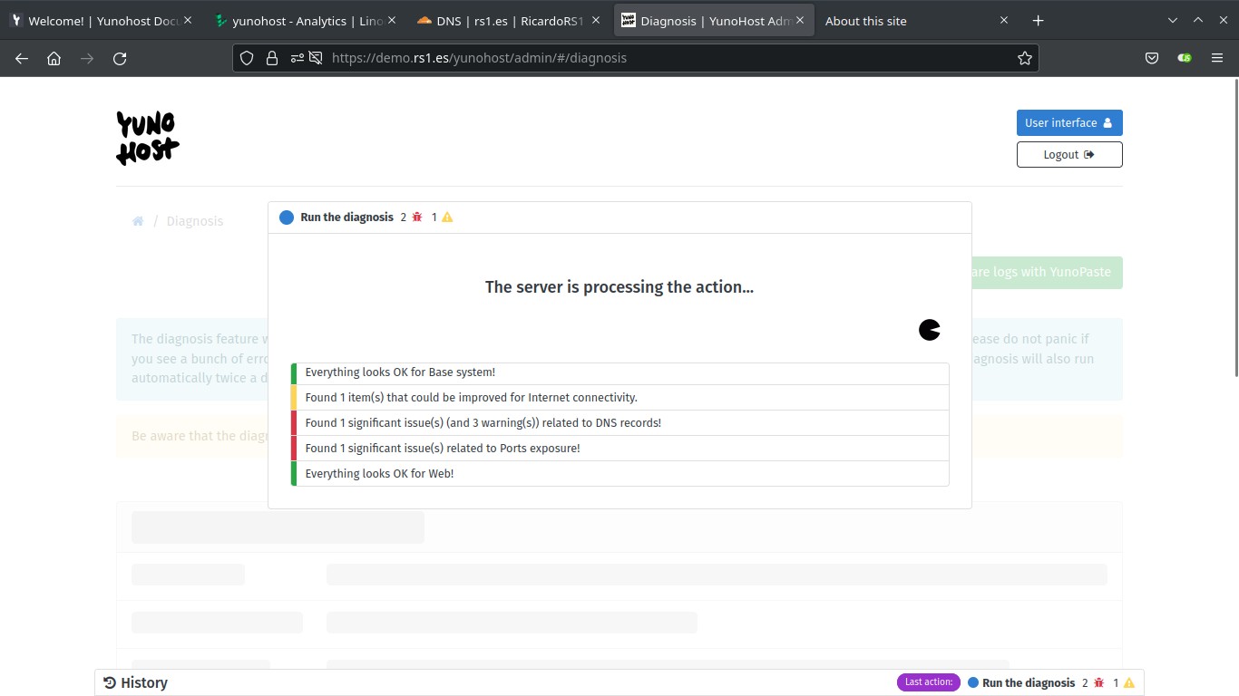Viewport: 1239px width, 696px height.
Task: Click the shield tracking protection icon
Action: coord(247,58)
